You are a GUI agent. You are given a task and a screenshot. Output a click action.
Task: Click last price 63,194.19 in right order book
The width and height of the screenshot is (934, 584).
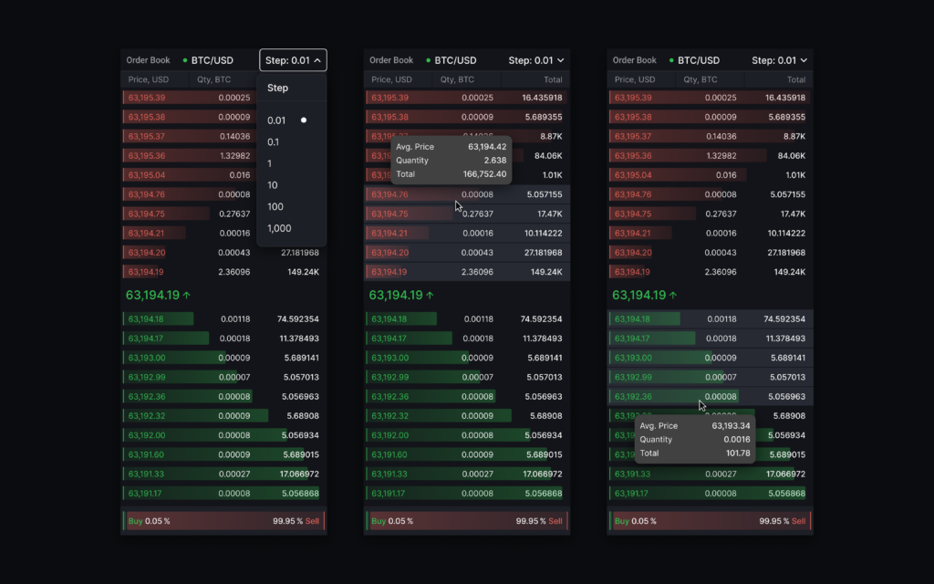pos(638,295)
